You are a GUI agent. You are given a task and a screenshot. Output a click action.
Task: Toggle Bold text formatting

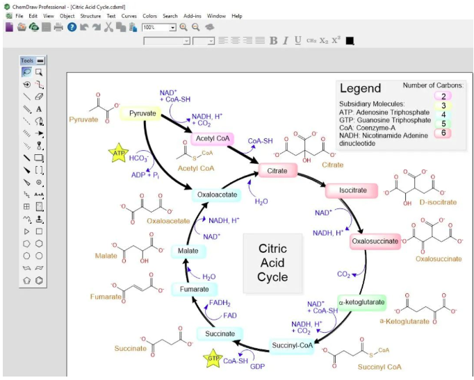click(274, 40)
